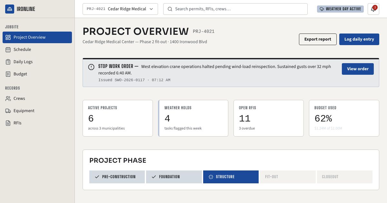Click Log daily entry button
This screenshot has height=203, width=387.
359,39
